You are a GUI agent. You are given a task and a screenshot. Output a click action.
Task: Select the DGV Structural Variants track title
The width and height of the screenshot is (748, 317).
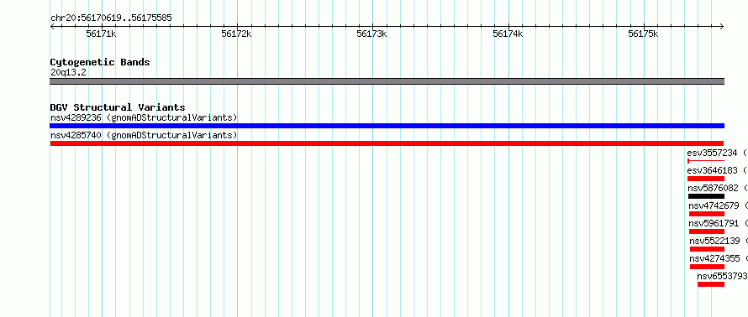[x=118, y=107]
